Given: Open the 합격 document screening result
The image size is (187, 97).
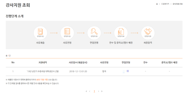Looking at the screenshot, I should click(x=104, y=71).
